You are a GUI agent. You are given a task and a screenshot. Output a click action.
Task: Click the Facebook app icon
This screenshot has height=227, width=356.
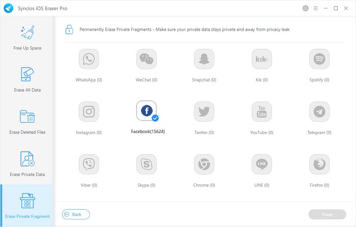[x=146, y=111]
